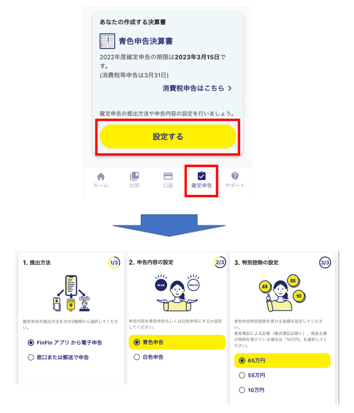Click chevron next to 消費税申告はこちら
Screen dimensions: 354x413
[230, 88]
